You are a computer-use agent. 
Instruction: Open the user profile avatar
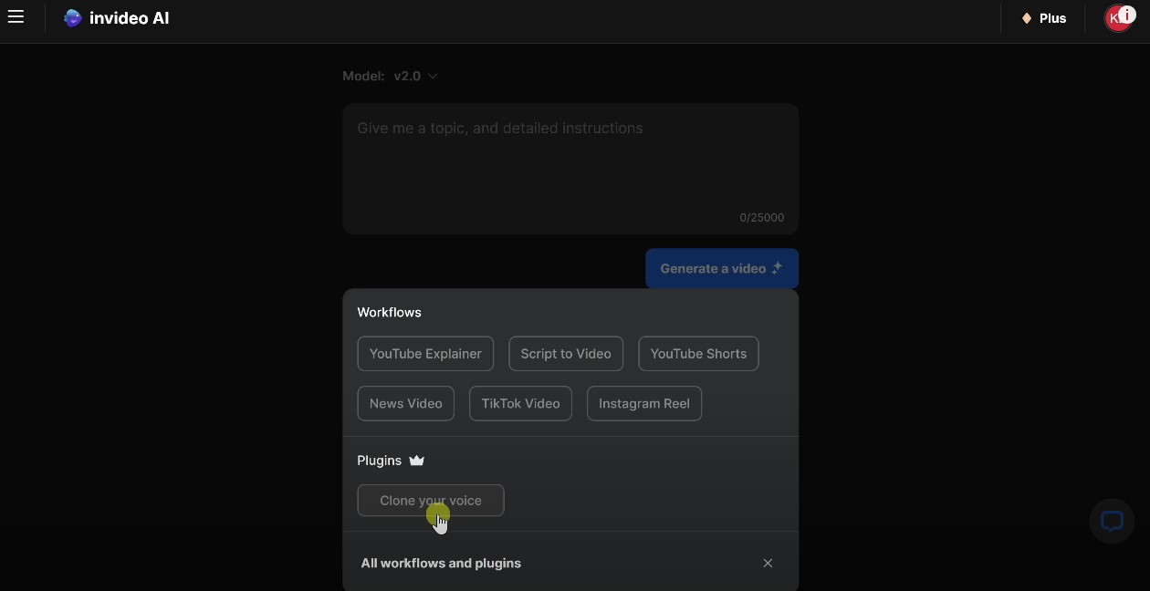[1119, 18]
